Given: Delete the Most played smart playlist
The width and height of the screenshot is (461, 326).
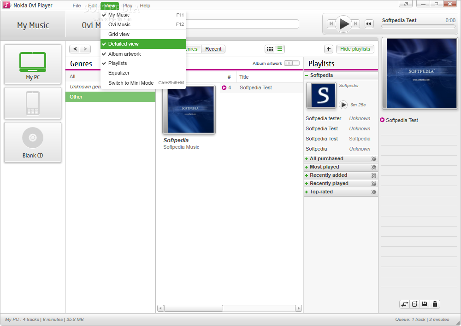Looking at the screenshot, I should tap(374, 167).
